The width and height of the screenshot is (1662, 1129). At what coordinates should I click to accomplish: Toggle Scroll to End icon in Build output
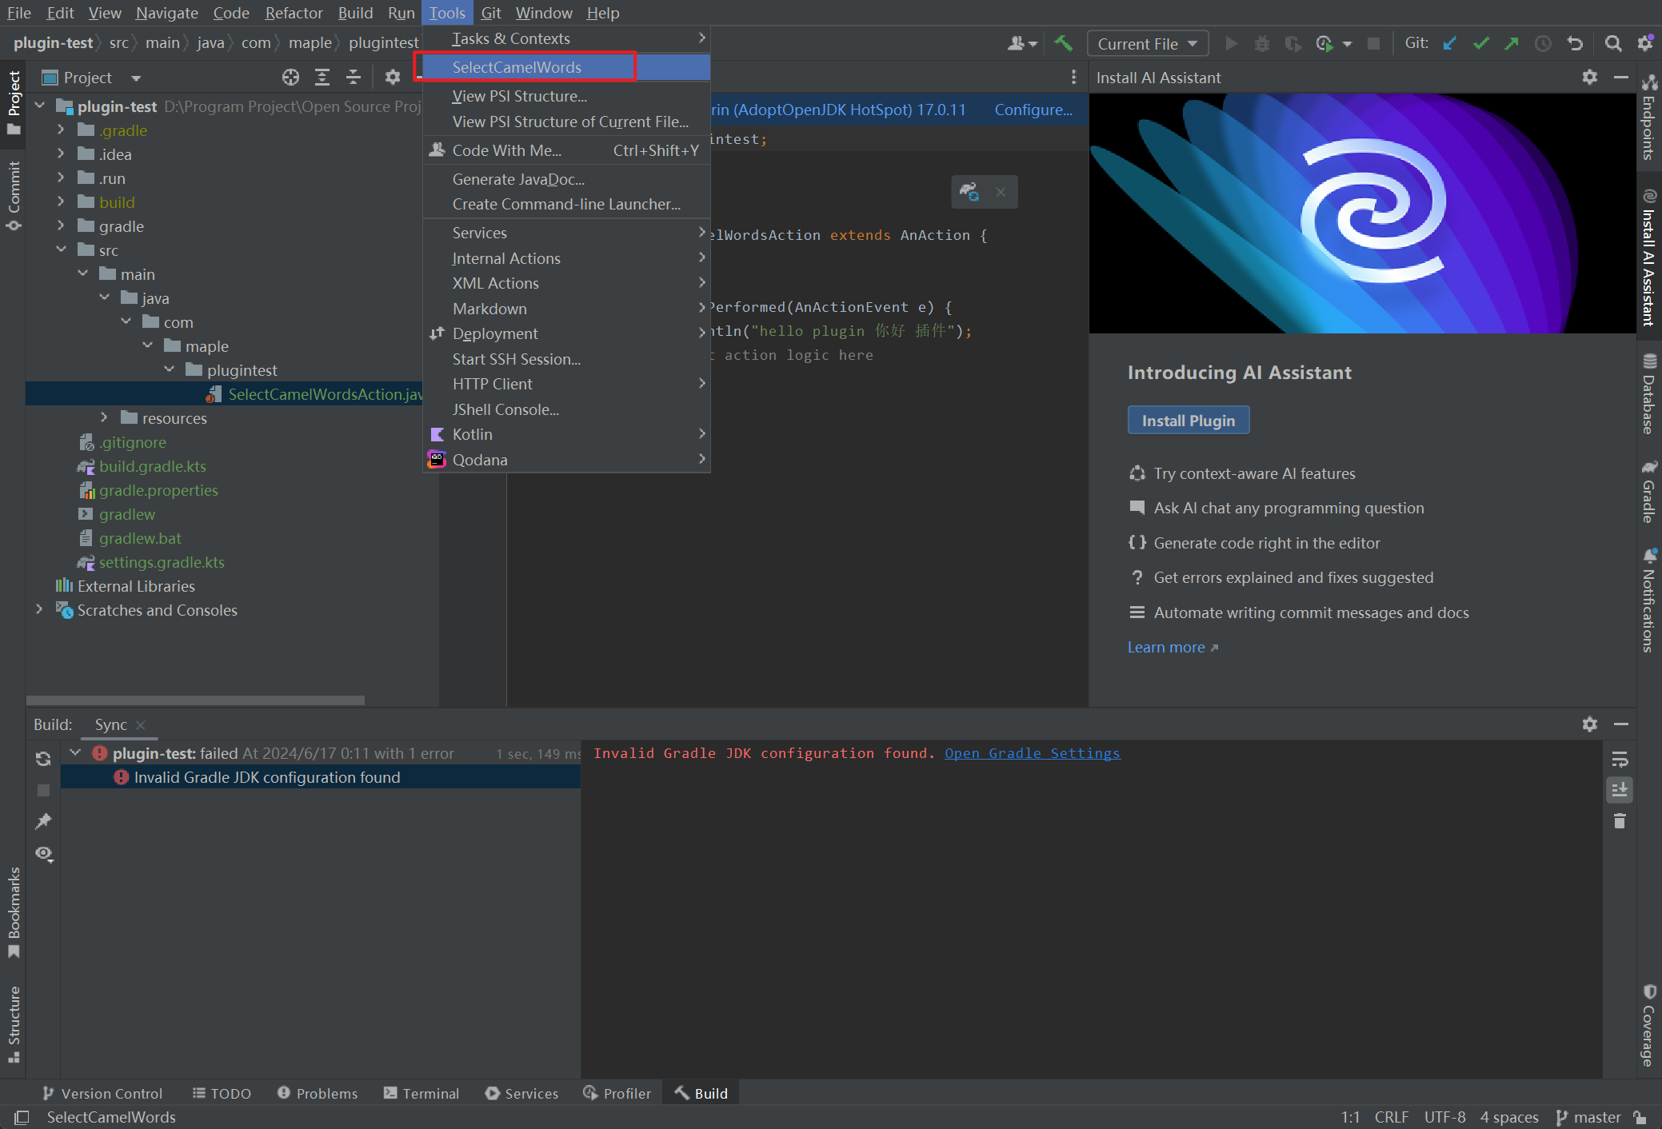pyautogui.click(x=1620, y=790)
